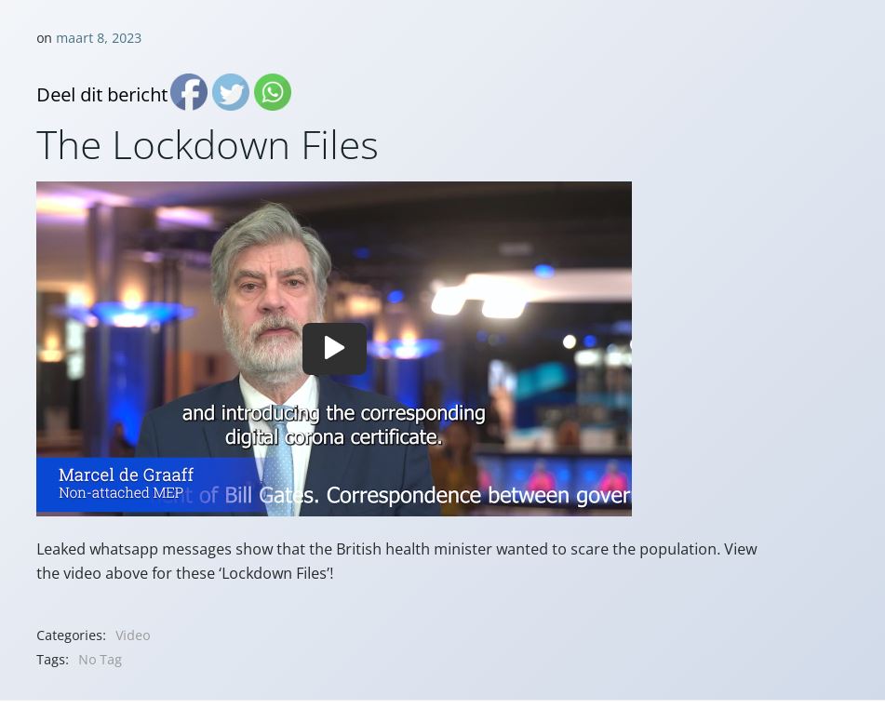Open the Video category link
This screenshot has height=709, width=885.
(133, 635)
